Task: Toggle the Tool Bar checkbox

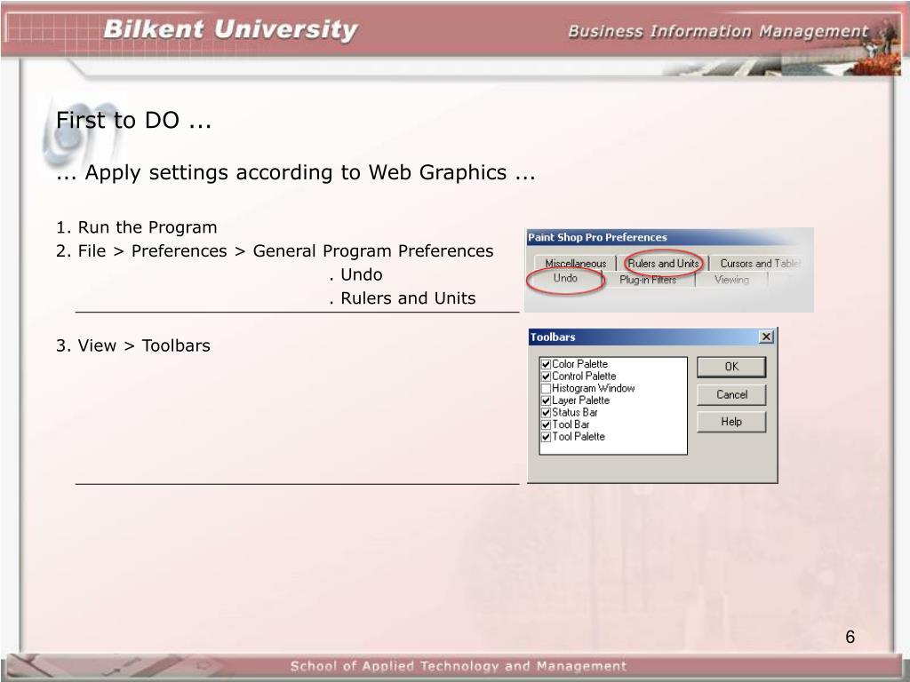Action: pos(546,424)
